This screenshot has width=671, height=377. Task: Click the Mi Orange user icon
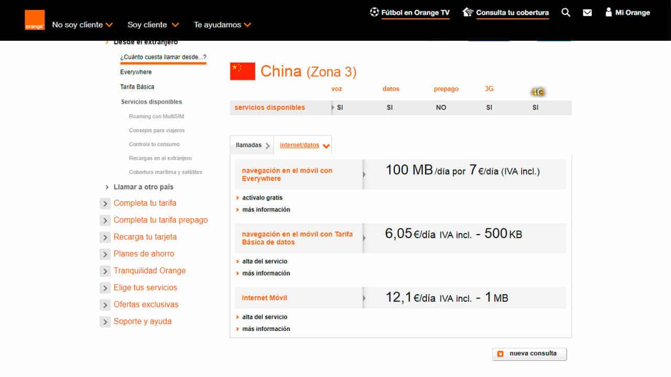609,12
